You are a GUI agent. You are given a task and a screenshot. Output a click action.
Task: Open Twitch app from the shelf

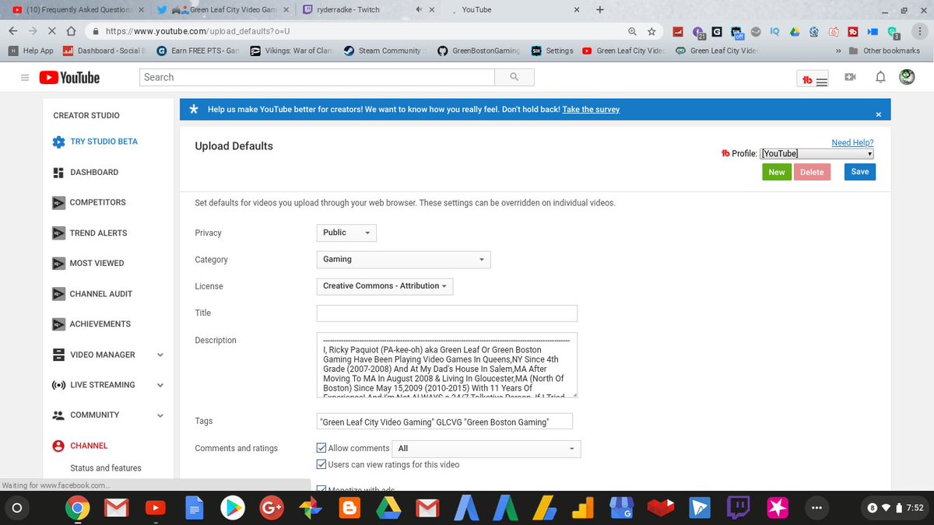[x=738, y=509]
